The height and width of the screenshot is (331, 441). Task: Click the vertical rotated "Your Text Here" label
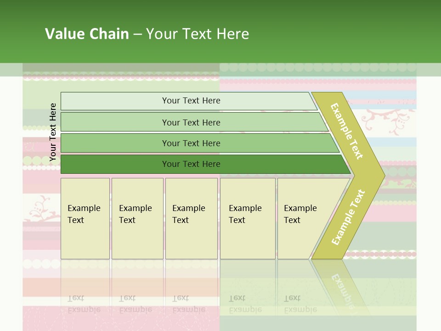(x=53, y=132)
